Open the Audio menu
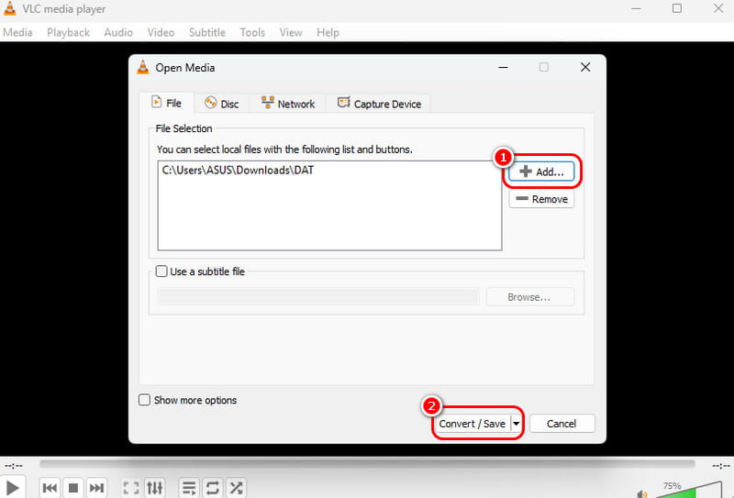Viewport: 734px width, 498px height. coord(118,32)
